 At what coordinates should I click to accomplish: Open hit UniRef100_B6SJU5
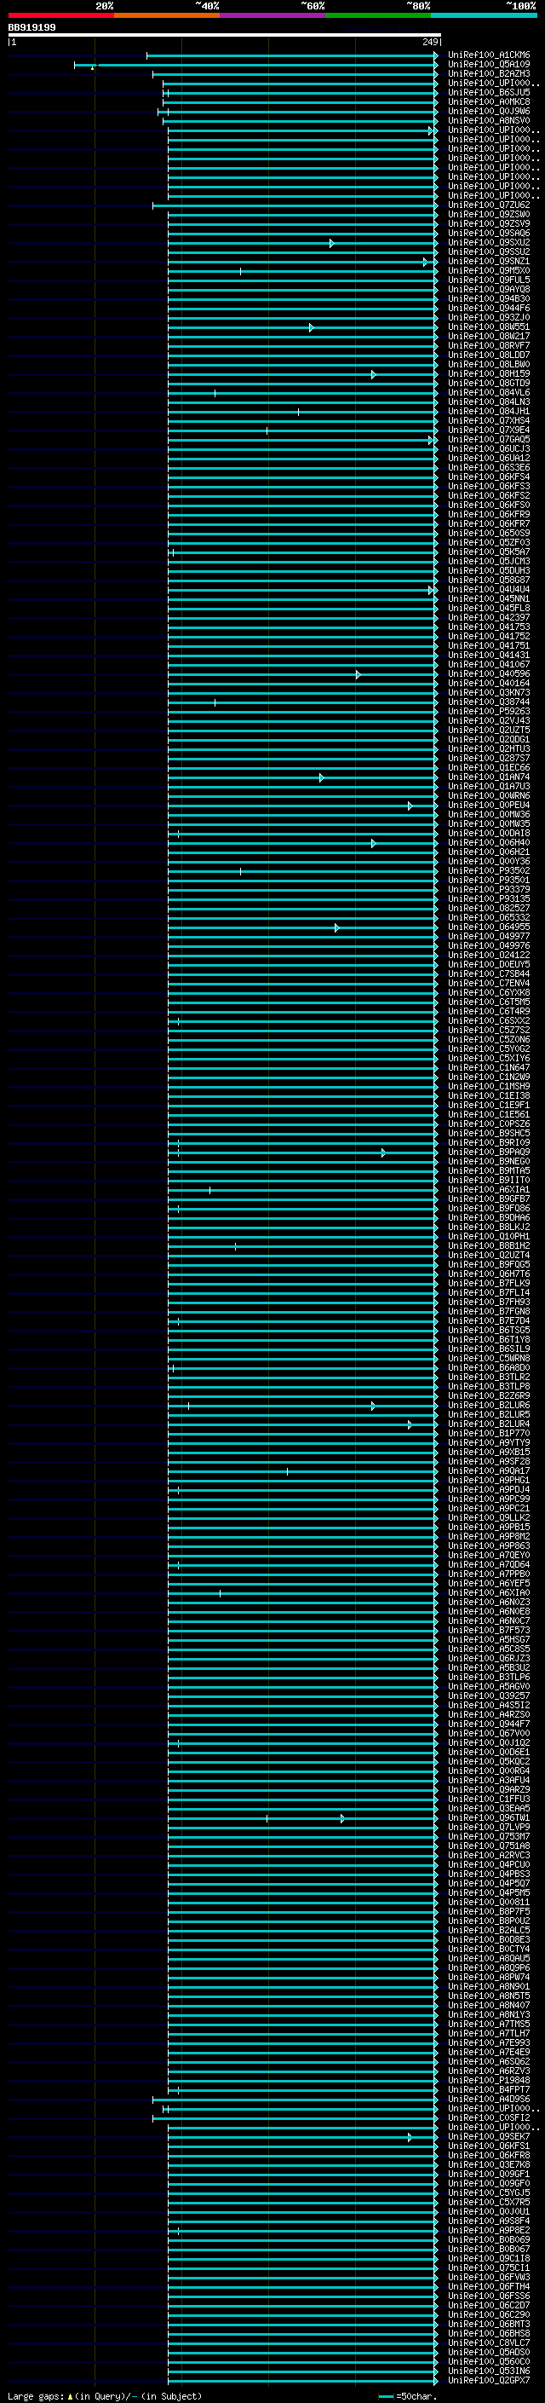point(489,92)
